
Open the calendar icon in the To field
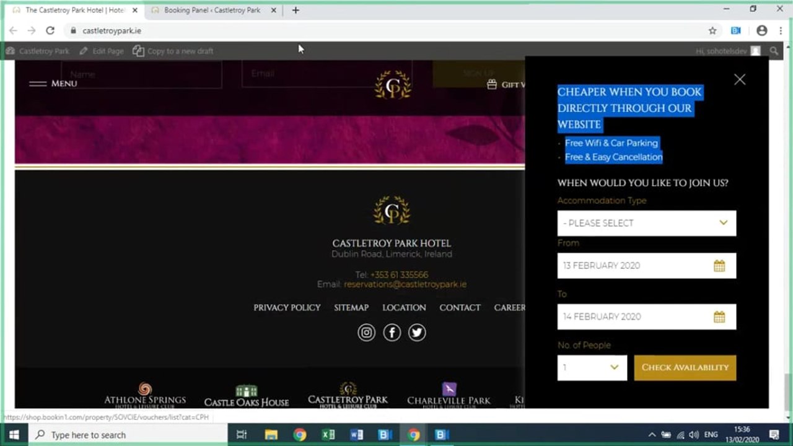719,317
